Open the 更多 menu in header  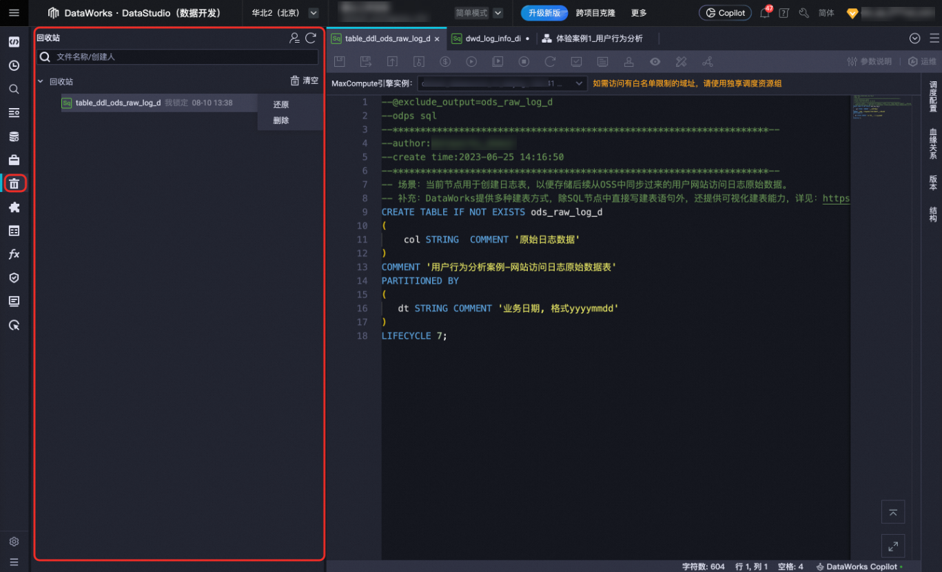(x=639, y=13)
